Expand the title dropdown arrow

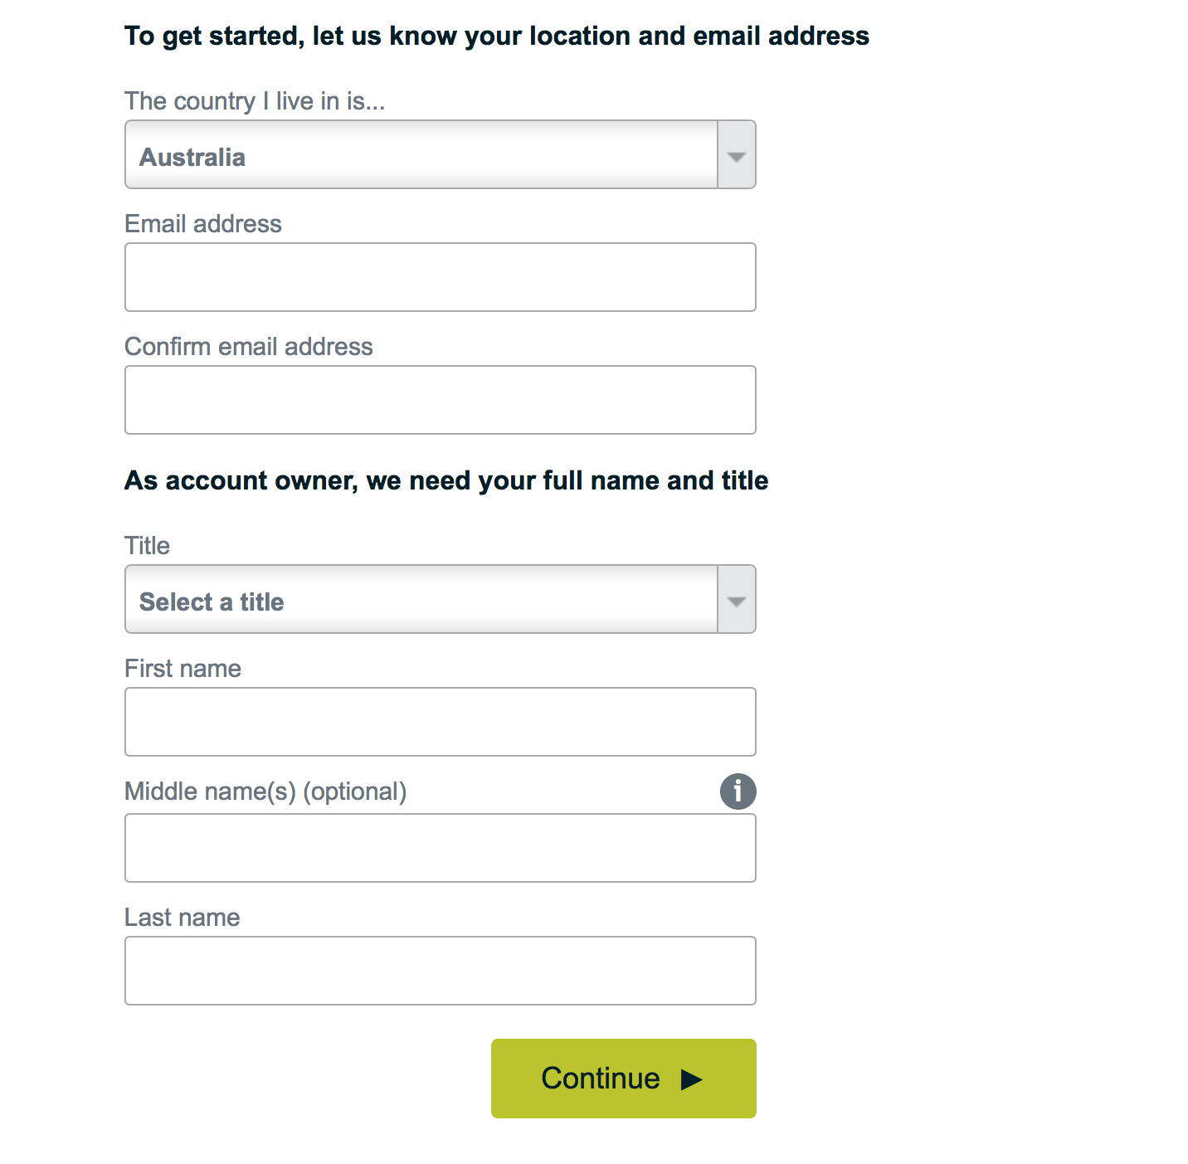point(737,600)
